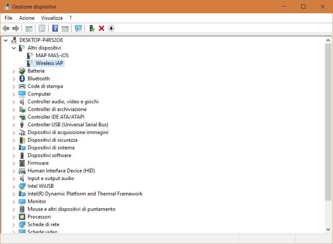Click the scrollbar up arrow
Image resolution: width=333 pixels, height=244 pixels.
coord(328,40)
